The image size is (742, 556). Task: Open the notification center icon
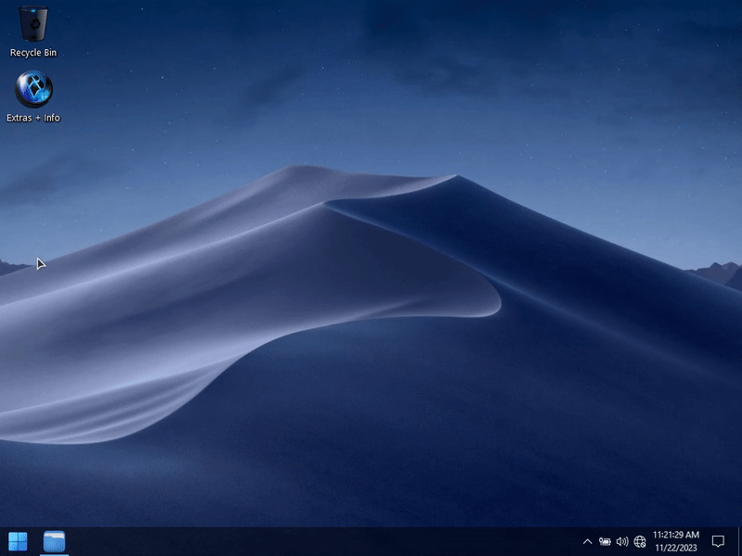(x=718, y=541)
